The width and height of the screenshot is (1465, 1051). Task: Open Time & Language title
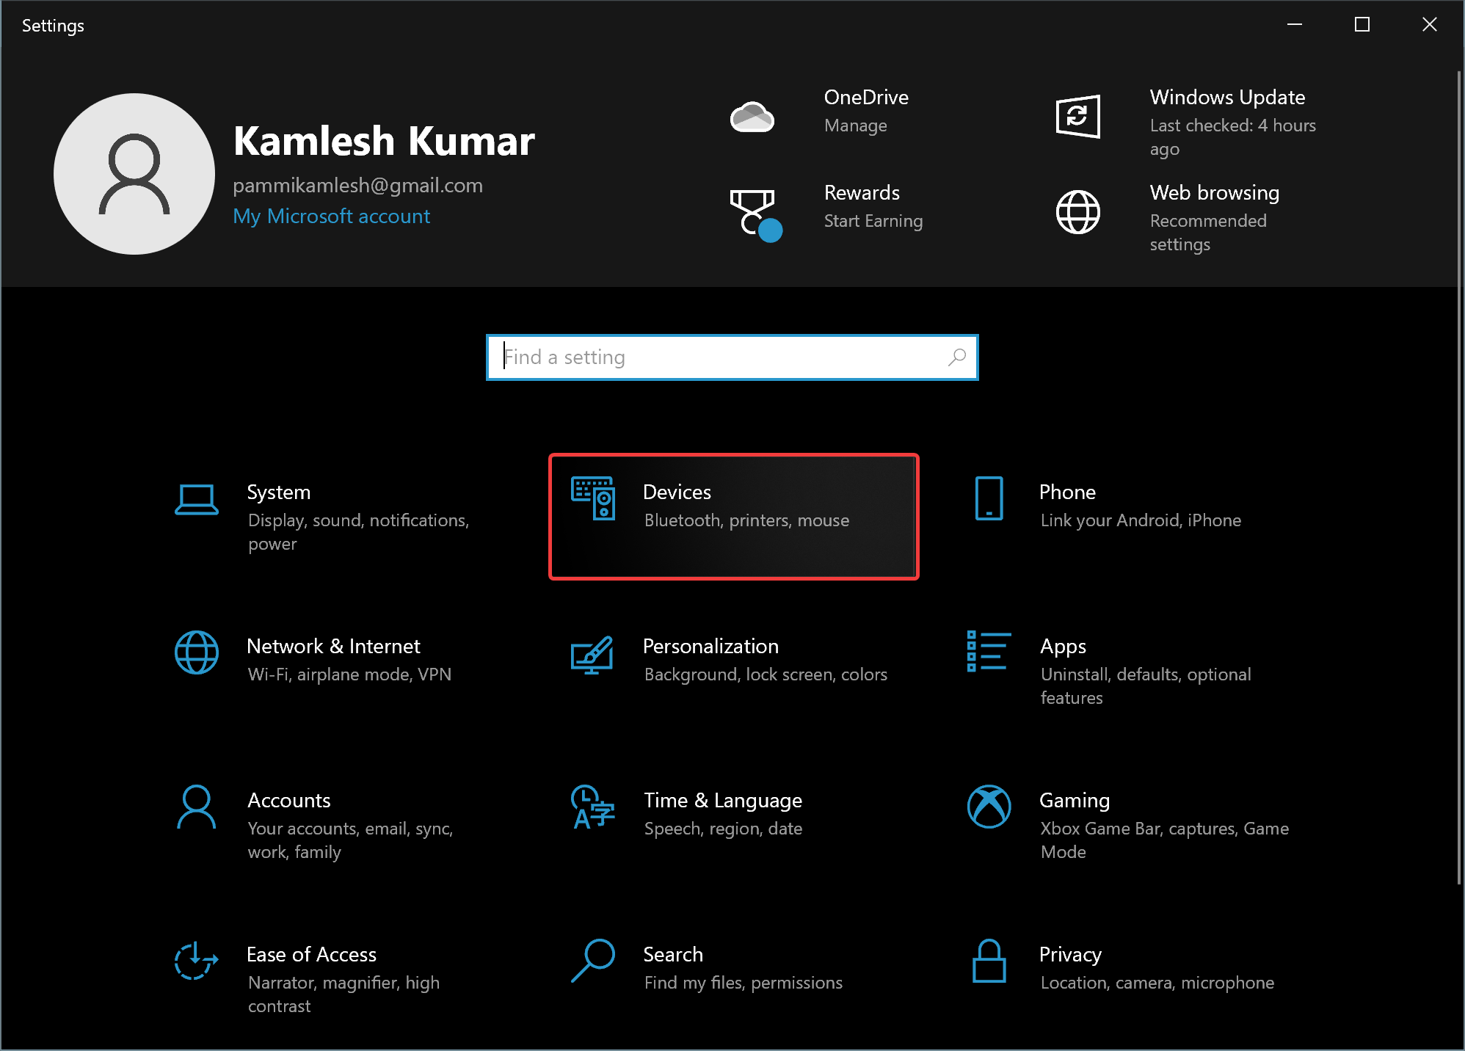(723, 800)
